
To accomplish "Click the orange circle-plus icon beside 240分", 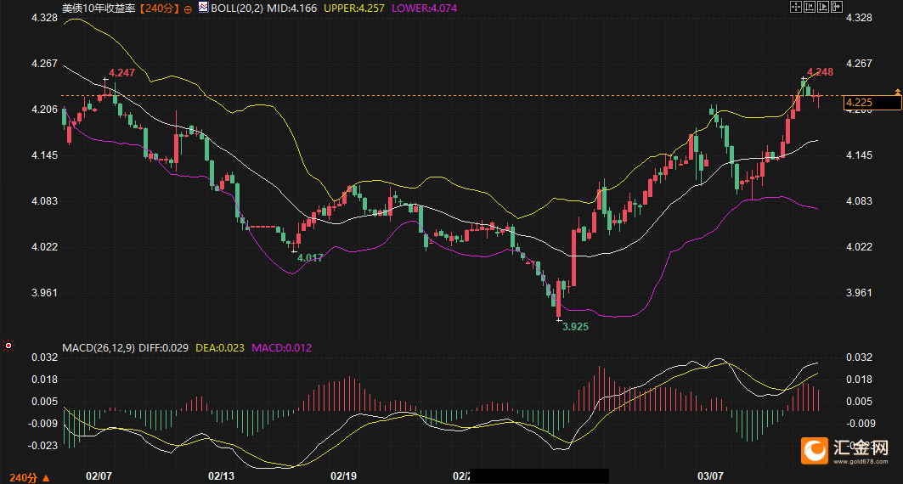I will pyautogui.click(x=188, y=9).
